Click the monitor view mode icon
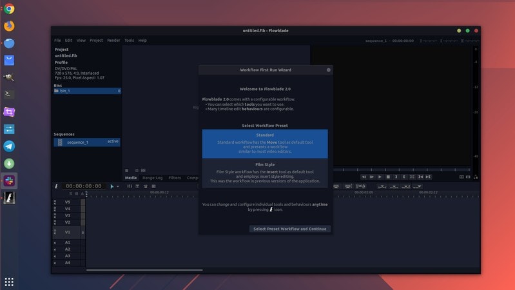Screen dimensions: 515x290 462,177
